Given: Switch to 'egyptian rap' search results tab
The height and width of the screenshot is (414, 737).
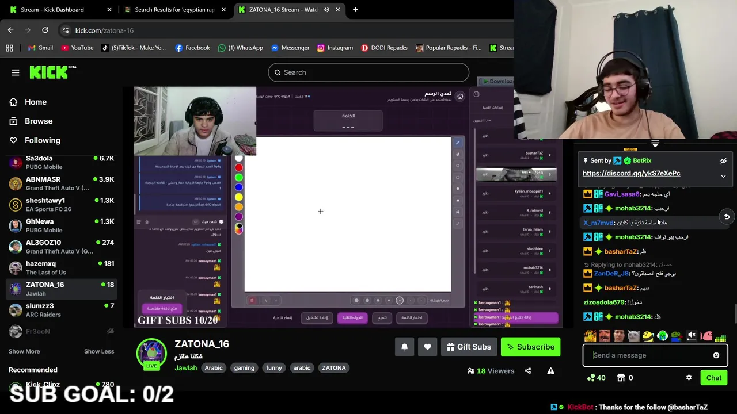Looking at the screenshot, I should [x=174, y=10].
